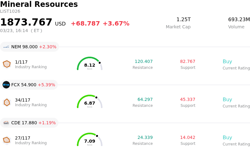Screen dimensions: 250x152
Task: Open the CDE 17.880 stock chip
Action: pos(29,123)
